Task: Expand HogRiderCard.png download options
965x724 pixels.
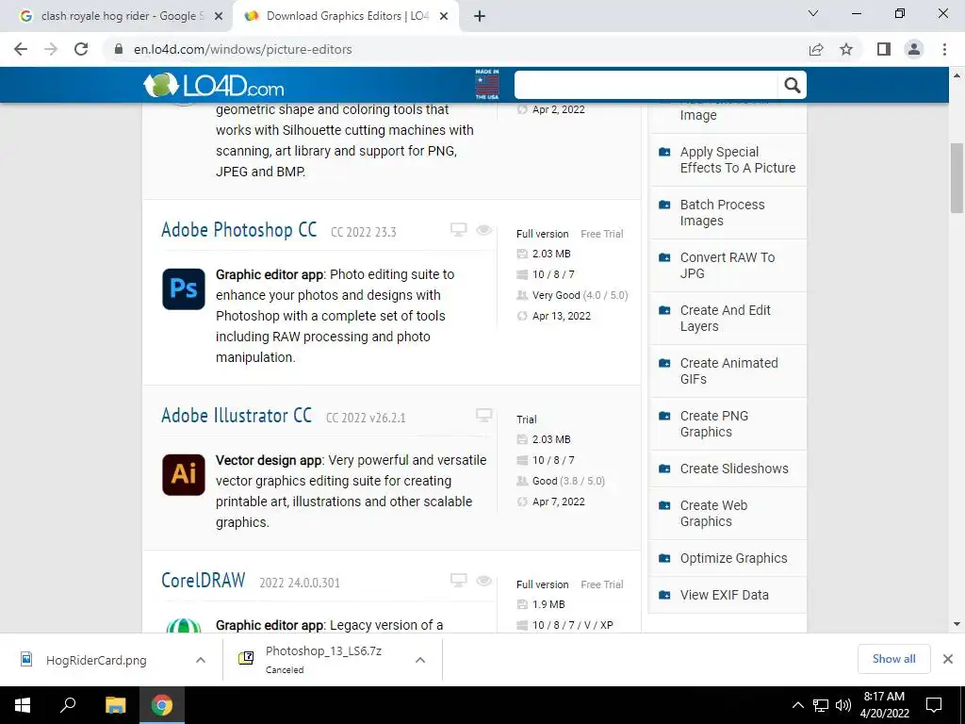Action: point(201,660)
